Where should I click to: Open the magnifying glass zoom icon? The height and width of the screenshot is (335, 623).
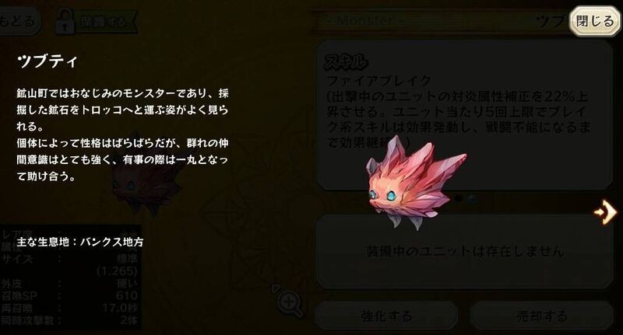[287, 301]
